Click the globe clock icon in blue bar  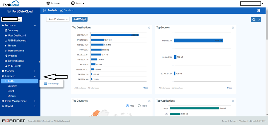pos(259,11)
